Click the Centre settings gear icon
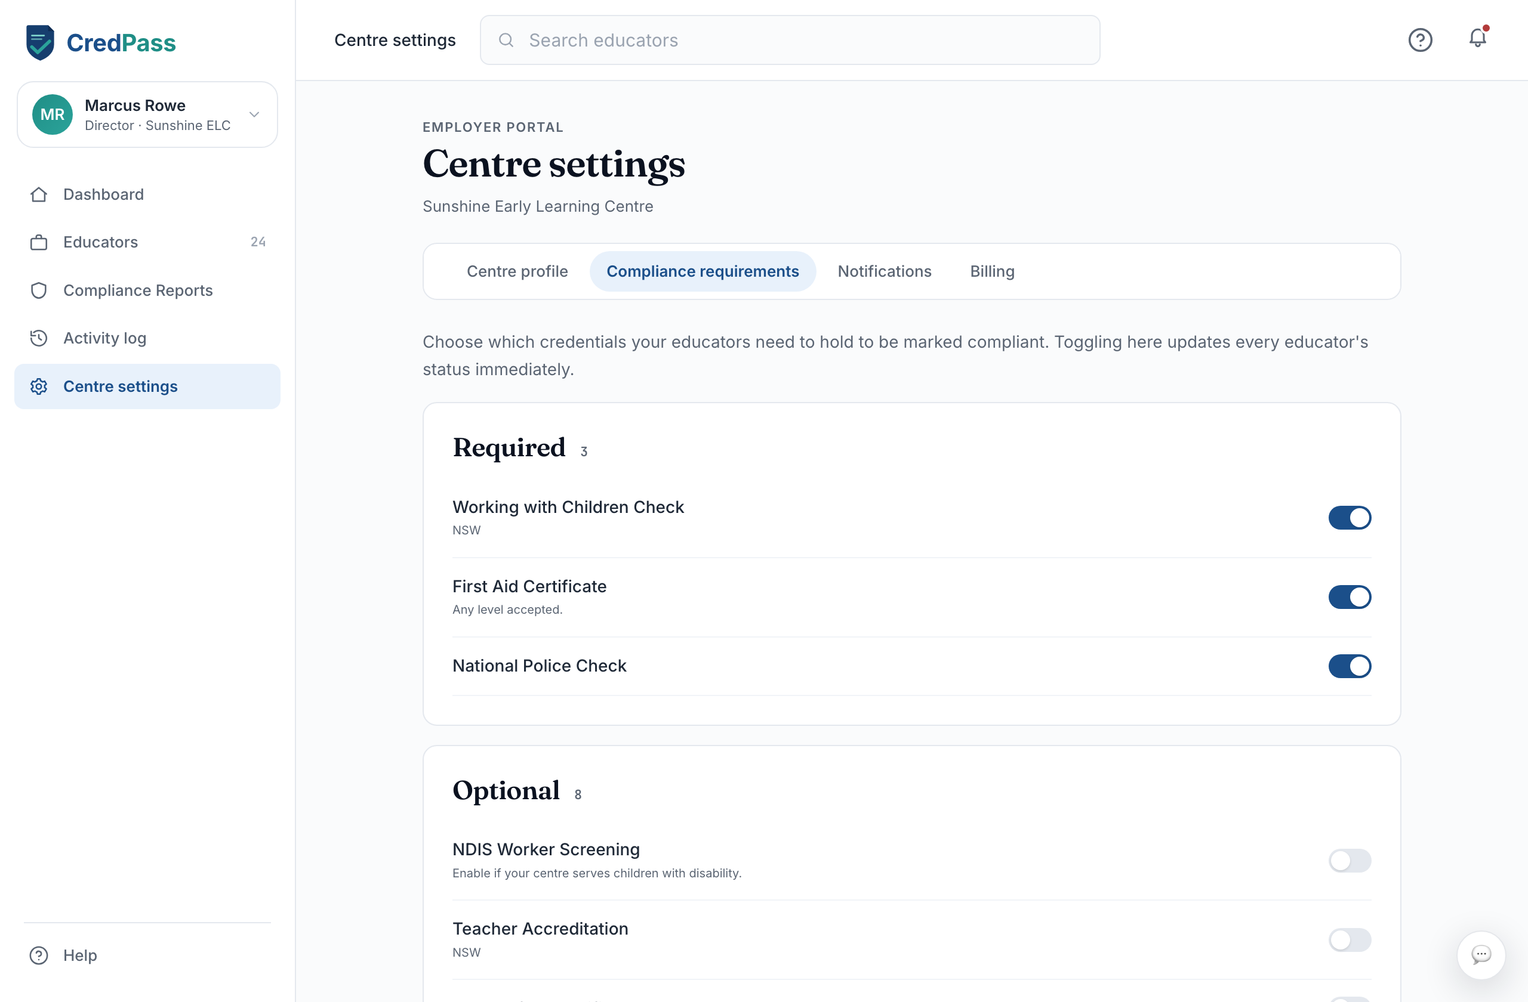1528x1002 pixels. click(39, 386)
